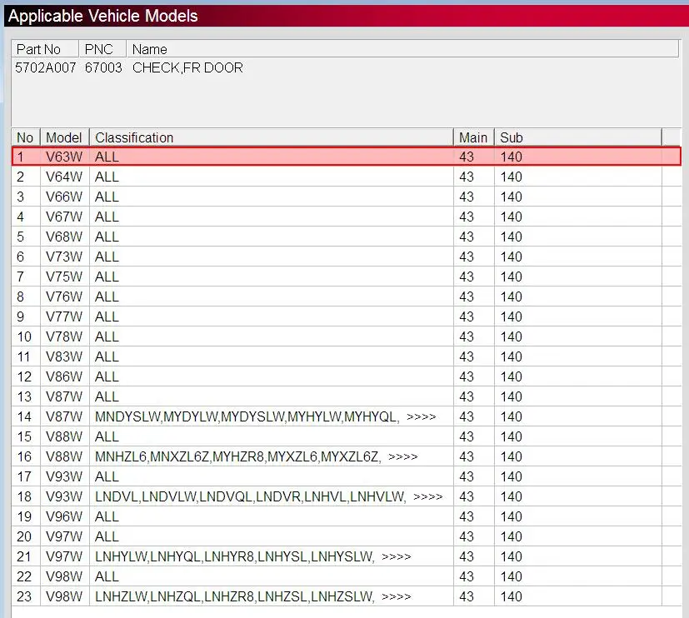
Task: Expand the LNHZLW classification list in row 23
Action: point(396,597)
